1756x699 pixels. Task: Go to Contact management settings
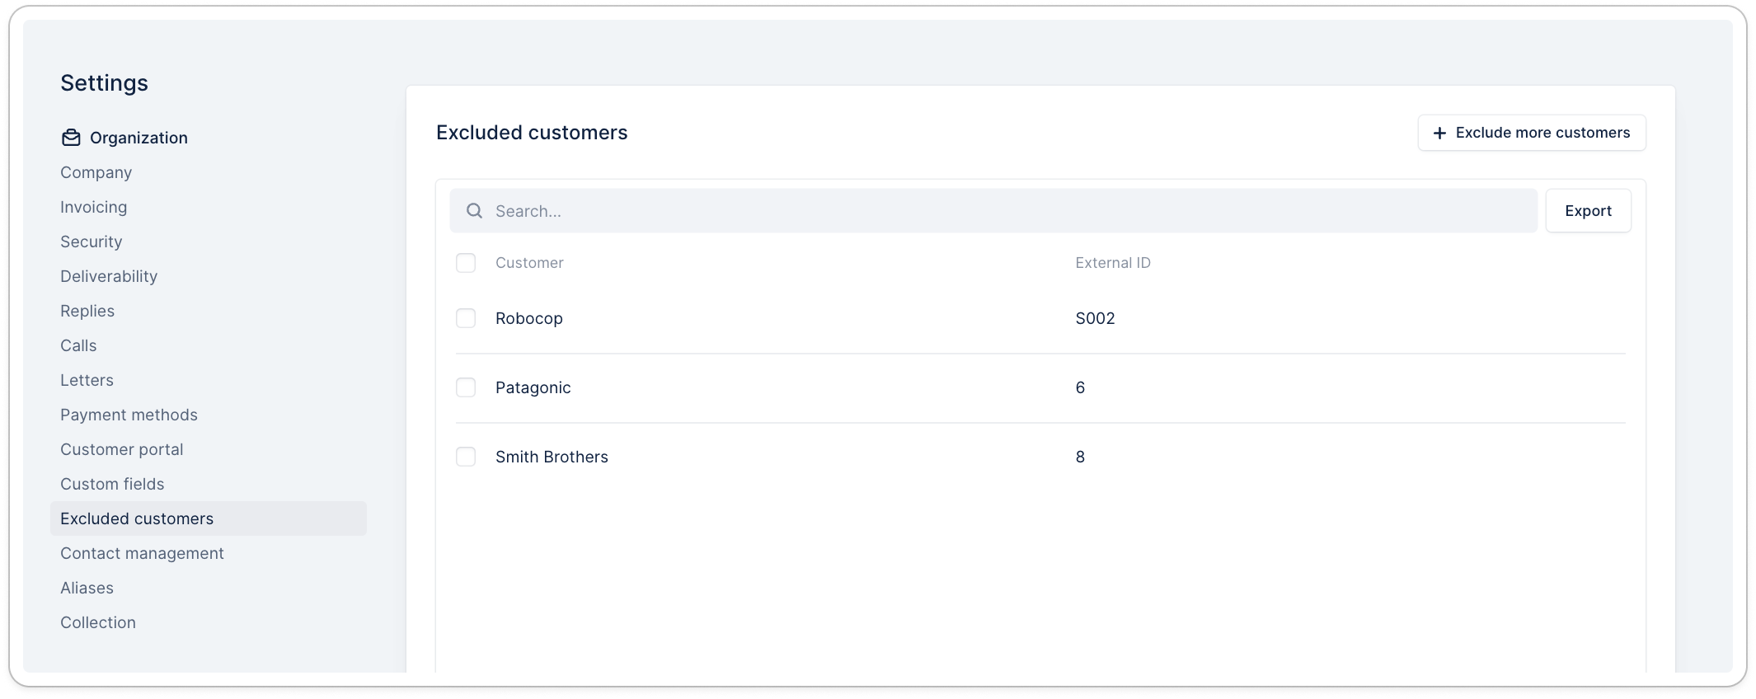tap(142, 553)
